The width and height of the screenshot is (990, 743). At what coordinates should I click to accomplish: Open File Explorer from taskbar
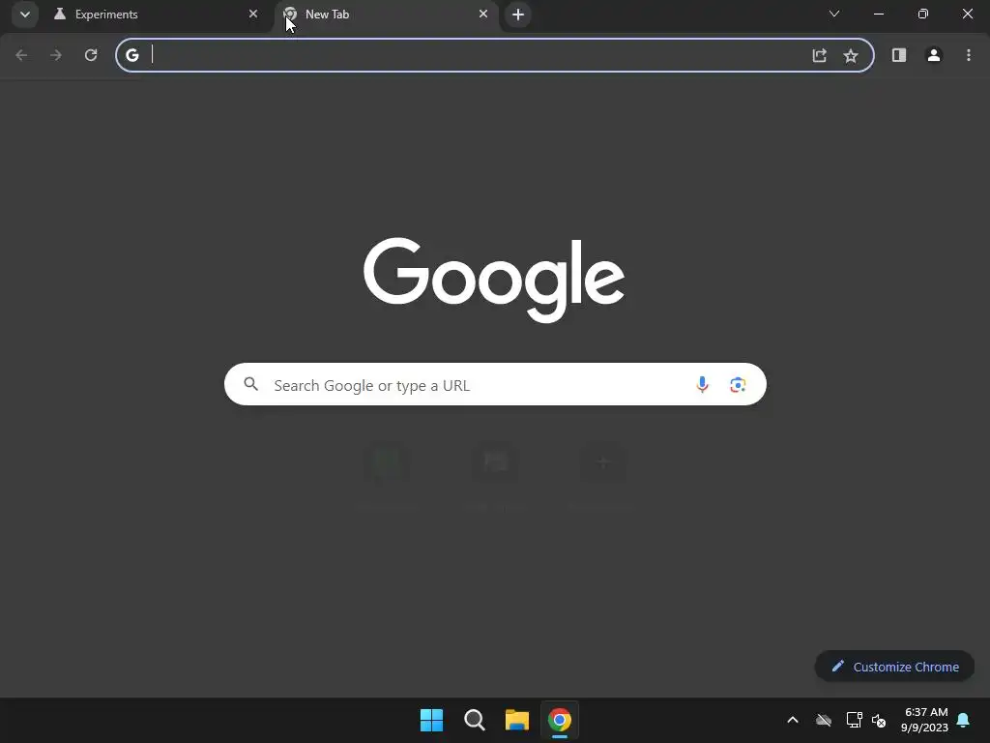point(516,720)
